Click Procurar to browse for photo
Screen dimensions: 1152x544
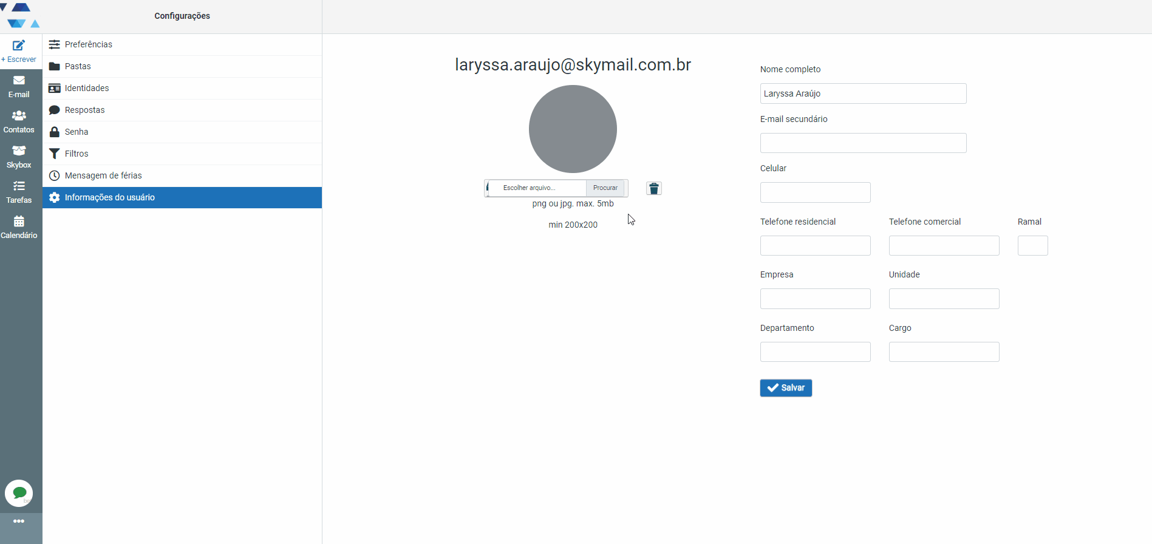tap(605, 188)
